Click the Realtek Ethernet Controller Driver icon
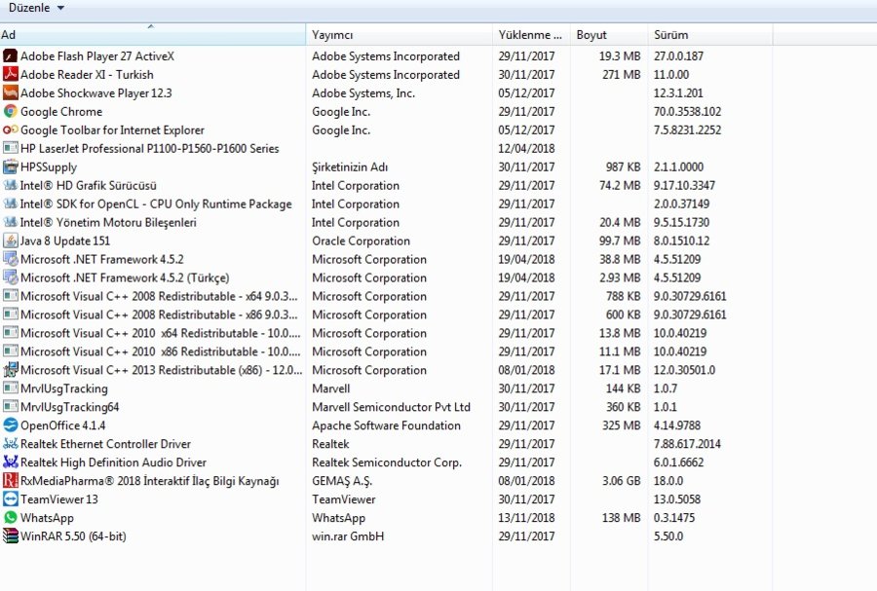 10,443
